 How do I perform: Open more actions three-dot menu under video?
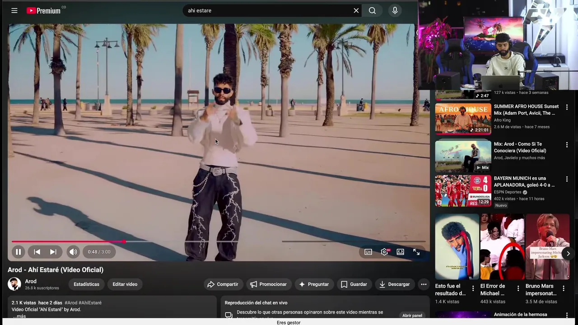coord(424,284)
